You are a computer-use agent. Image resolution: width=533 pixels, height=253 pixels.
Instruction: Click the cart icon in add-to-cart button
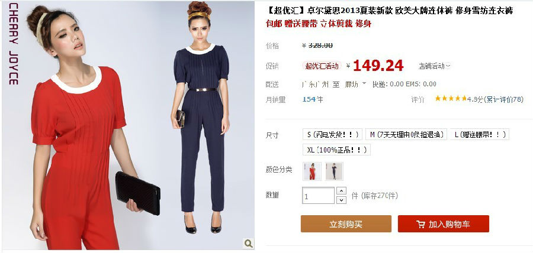420,224
